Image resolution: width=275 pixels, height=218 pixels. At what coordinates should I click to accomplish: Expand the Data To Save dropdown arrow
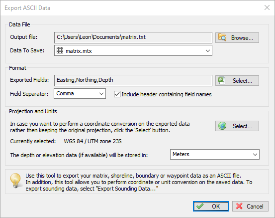[208, 51]
